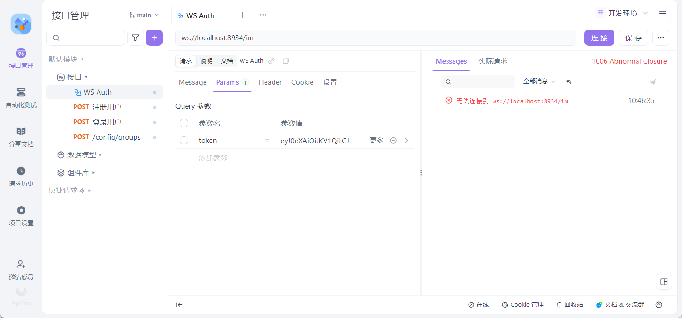Open the 全部消息 filter dropdown

tap(539, 81)
